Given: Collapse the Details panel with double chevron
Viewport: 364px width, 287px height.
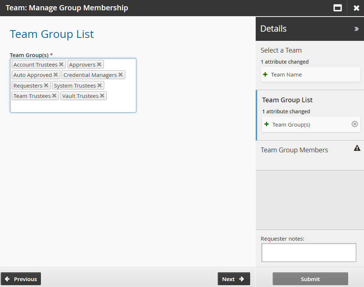Looking at the screenshot, I should (x=356, y=29).
